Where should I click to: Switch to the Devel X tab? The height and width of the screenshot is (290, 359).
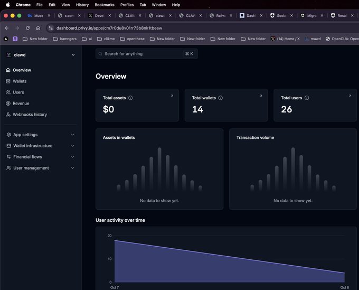point(97,15)
